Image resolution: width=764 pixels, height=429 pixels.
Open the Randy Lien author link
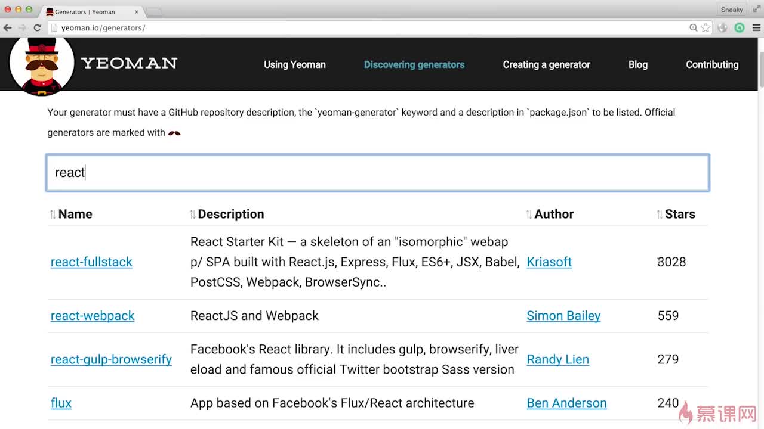tap(557, 359)
